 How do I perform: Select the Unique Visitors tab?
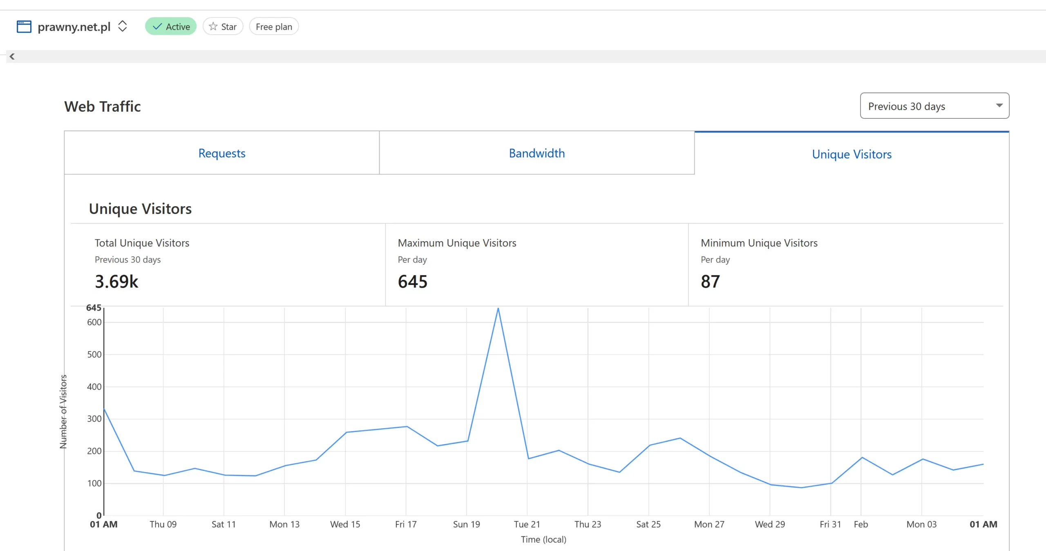(x=852, y=154)
